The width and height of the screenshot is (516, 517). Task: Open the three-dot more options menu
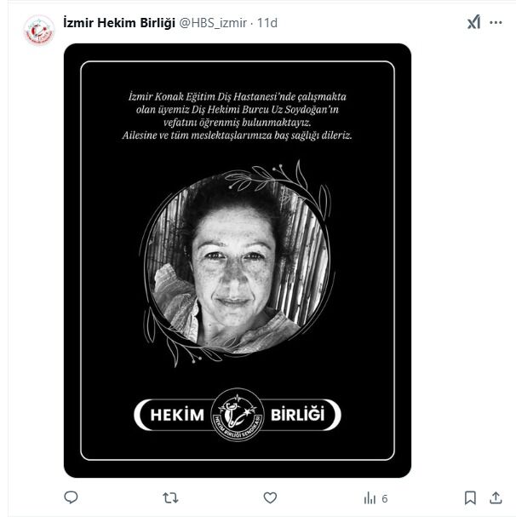pyautogui.click(x=496, y=23)
